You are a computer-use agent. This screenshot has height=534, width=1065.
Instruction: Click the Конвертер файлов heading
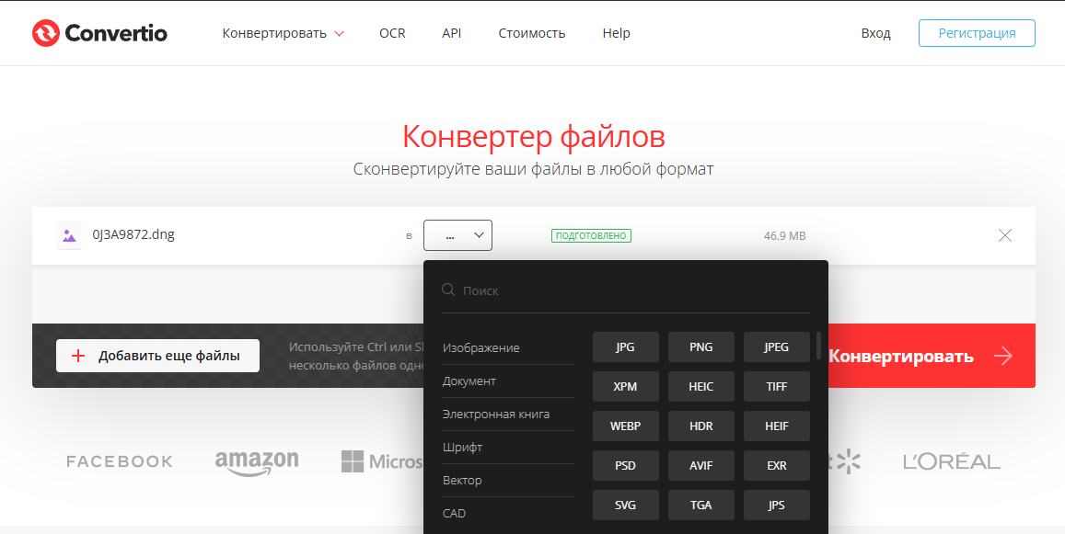533,136
